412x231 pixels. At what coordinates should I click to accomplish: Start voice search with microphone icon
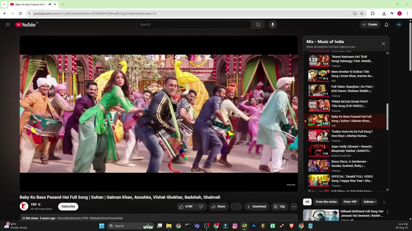(x=273, y=24)
